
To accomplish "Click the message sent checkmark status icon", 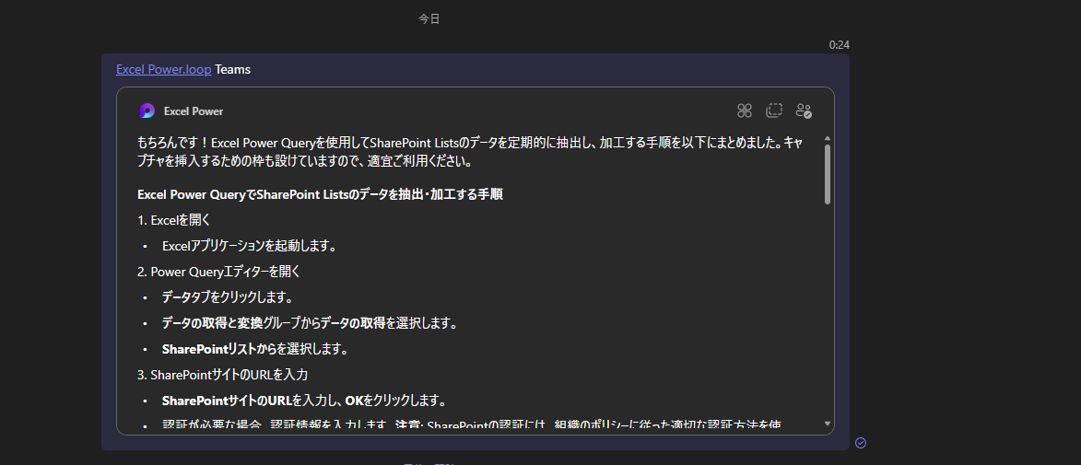I will [861, 443].
